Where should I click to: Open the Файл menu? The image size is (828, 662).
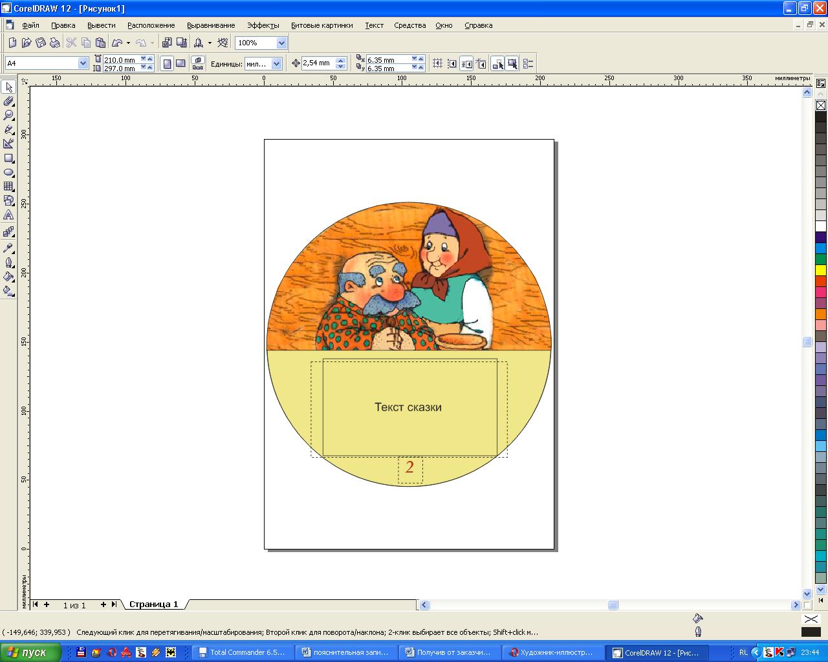coord(30,25)
